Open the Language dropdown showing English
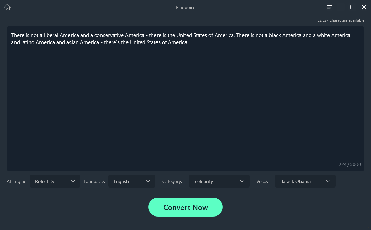 132,181
